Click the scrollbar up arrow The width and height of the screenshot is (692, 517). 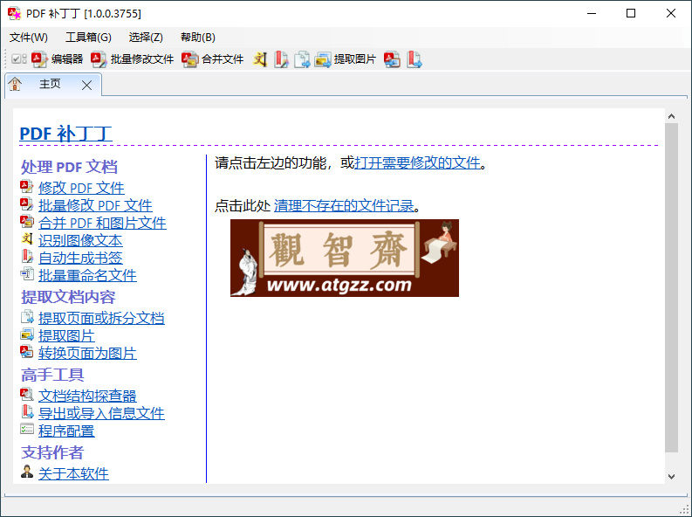click(671, 116)
